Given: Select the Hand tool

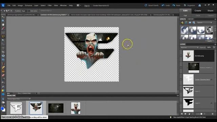Looking at the screenshot, I should 3,25.
